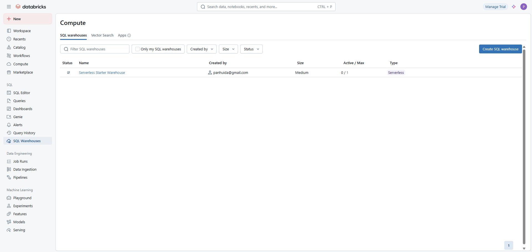Enable Only my SQL warehouses checkbox
Image resolution: width=532 pixels, height=252 pixels.
click(137, 49)
